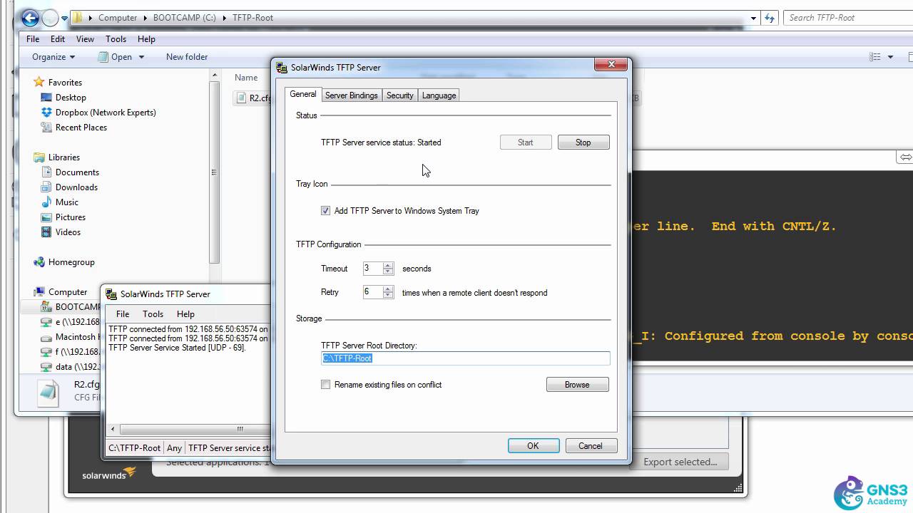The height and width of the screenshot is (513, 913).
Task: Click the R2.cfg file icon
Action: (241, 98)
